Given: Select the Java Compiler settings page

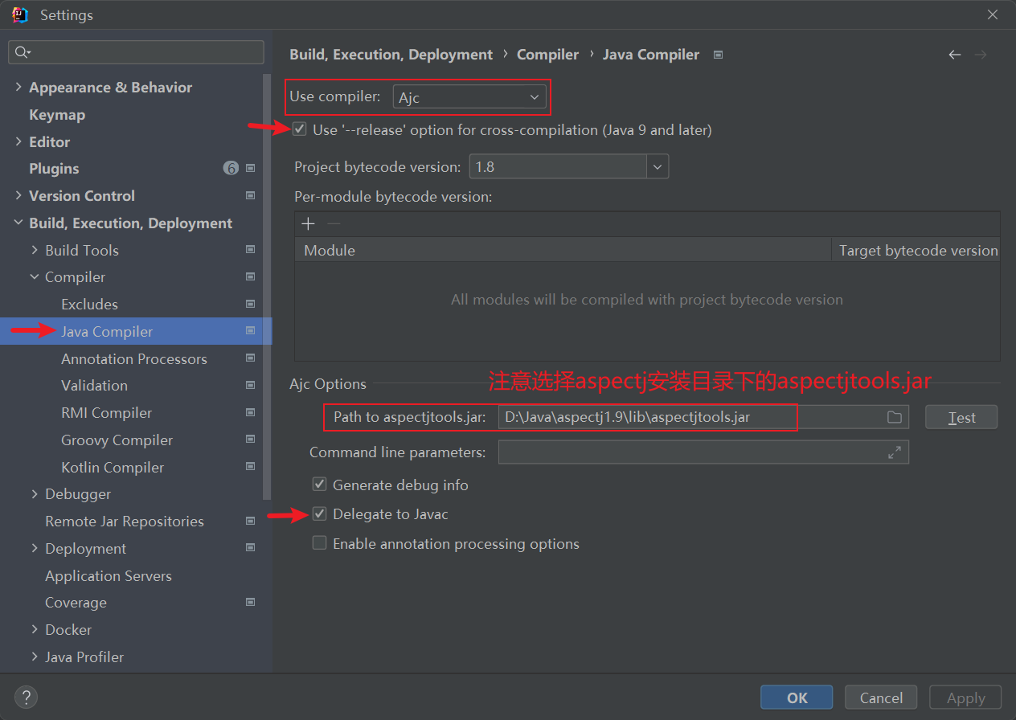Looking at the screenshot, I should click(x=105, y=331).
